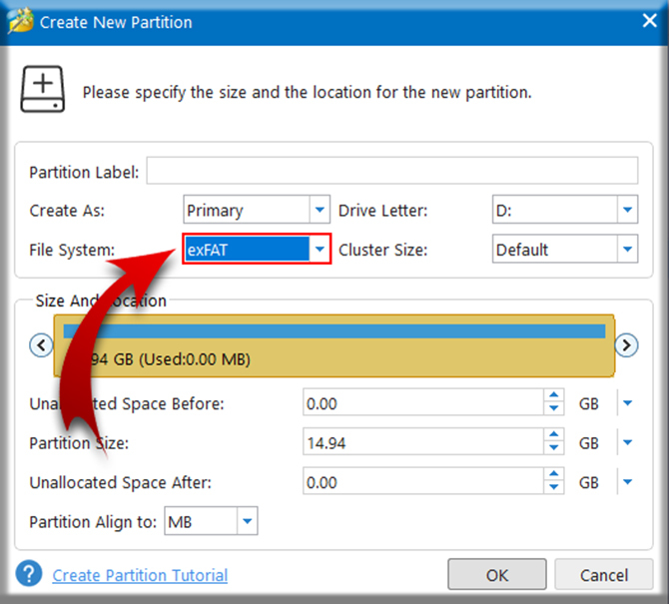This screenshot has height=604, width=669.
Task: Increase Partition Size with up arrow
Action: click(x=554, y=434)
